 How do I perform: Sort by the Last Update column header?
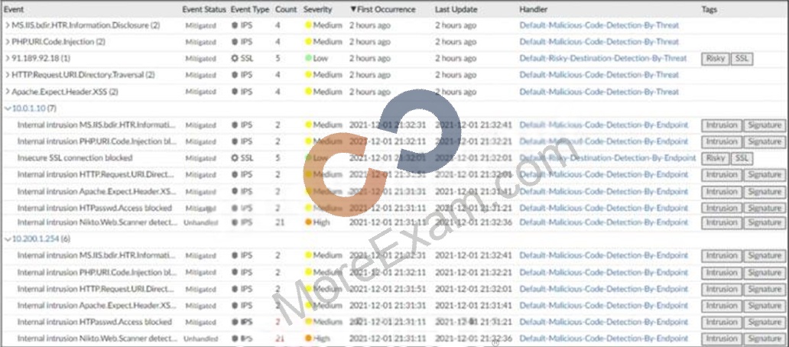tap(456, 10)
